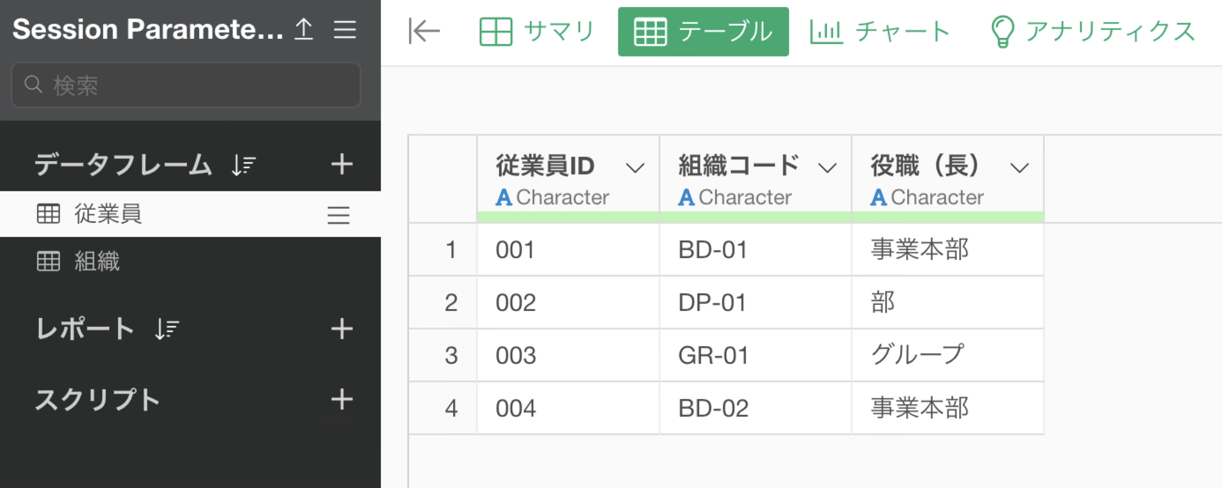Screen dimensions: 1222x488
Task: Open the チャート tab
Action: pos(880,31)
